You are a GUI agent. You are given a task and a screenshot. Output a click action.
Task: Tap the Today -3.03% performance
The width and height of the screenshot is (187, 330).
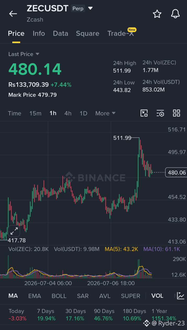point(18,315)
